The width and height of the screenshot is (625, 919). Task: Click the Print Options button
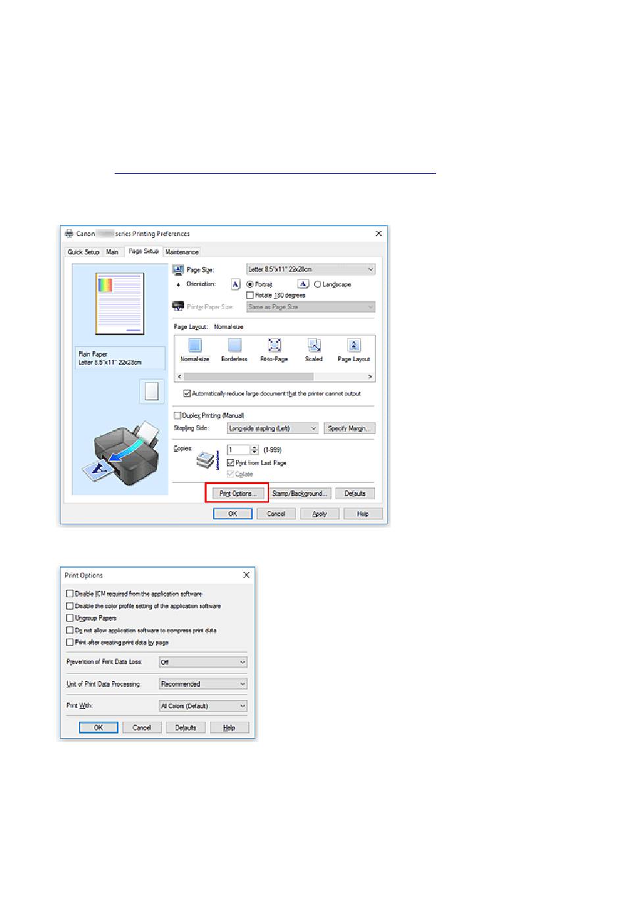[x=237, y=493]
